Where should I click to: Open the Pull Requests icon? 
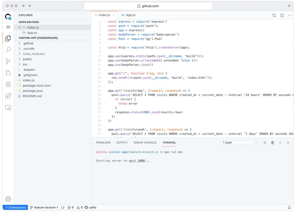[x=8, y=73]
